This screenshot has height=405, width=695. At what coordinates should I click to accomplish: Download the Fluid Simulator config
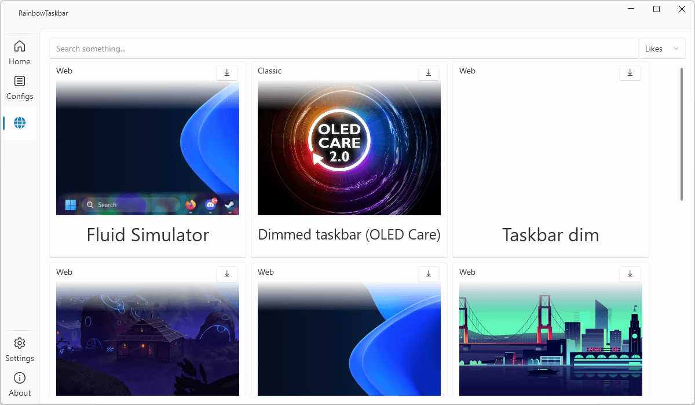coord(227,72)
